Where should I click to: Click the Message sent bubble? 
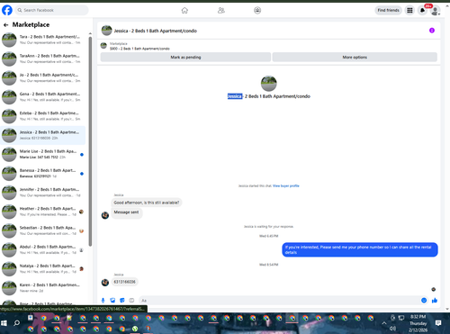126,212
